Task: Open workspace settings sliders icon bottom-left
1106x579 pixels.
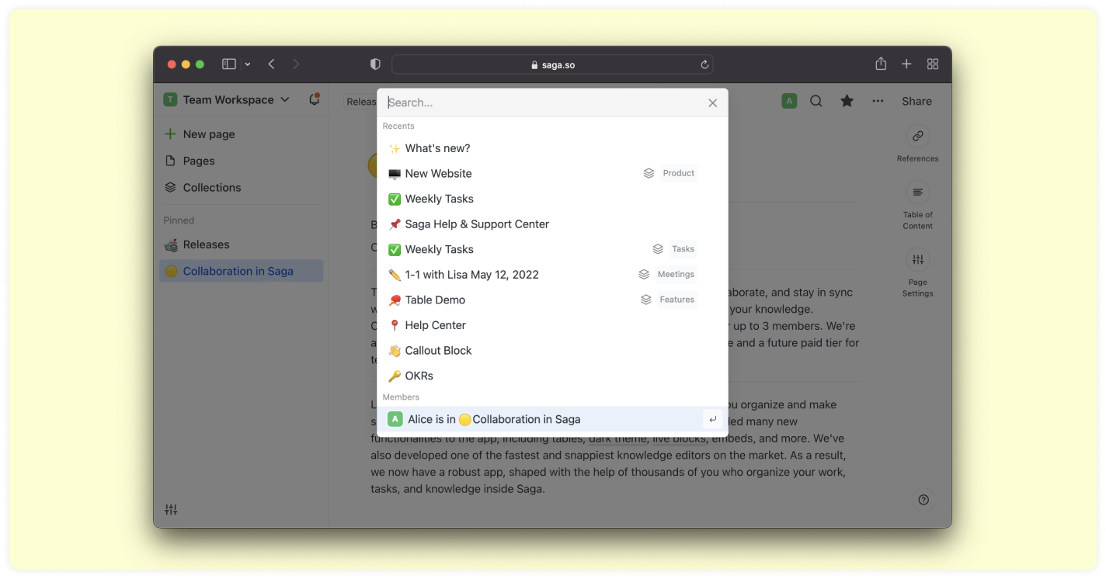Action: (171, 510)
